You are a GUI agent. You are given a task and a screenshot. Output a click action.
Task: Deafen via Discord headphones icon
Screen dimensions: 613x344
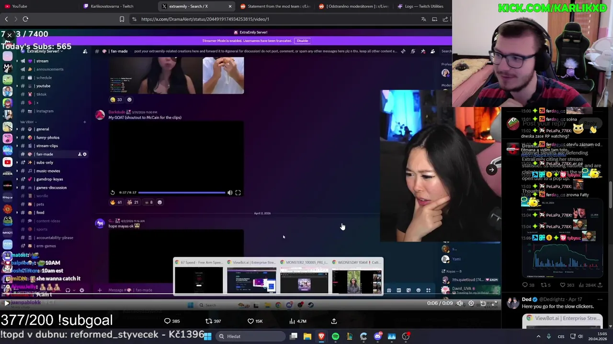point(68,290)
